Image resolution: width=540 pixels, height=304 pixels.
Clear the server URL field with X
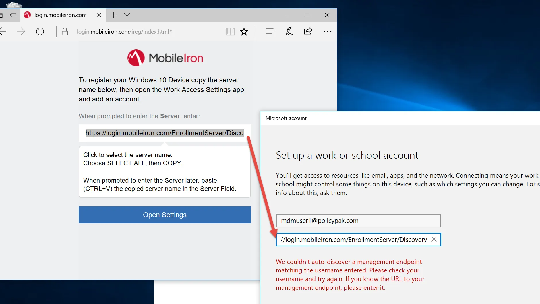[434, 239]
